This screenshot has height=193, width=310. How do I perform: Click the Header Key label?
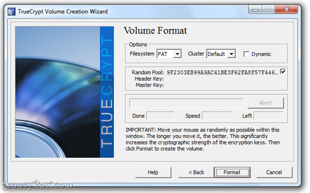(149, 79)
